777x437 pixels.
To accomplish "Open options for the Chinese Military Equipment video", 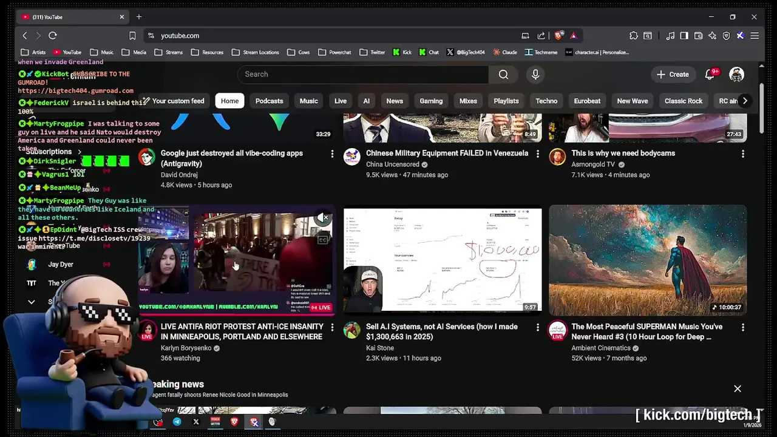I will (537, 154).
